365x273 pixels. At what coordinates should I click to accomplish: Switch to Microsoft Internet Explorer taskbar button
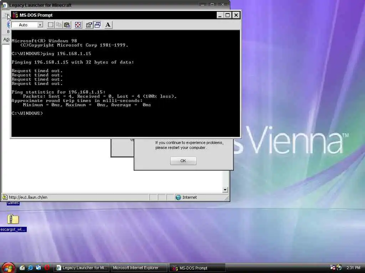(139, 268)
